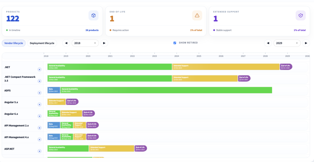Select ADFS Beta segment

[54, 90]
